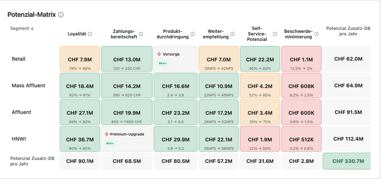Screen dimensions: 381x179
Task: Click the info icon next to Loyalität
Action: click(90, 34)
